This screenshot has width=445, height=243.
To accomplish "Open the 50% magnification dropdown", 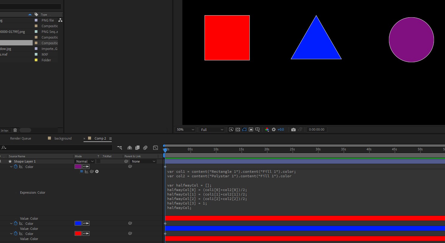I will point(185,129).
